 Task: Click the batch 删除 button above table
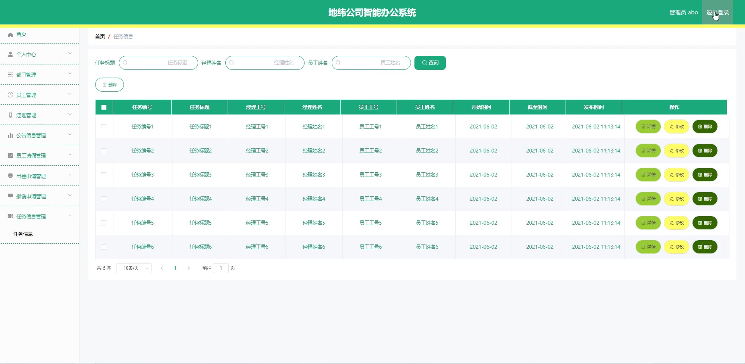(x=110, y=85)
